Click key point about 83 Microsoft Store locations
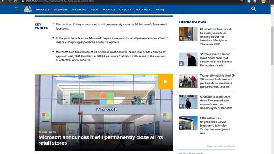The height and width of the screenshot is (154, 274). point(111,27)
